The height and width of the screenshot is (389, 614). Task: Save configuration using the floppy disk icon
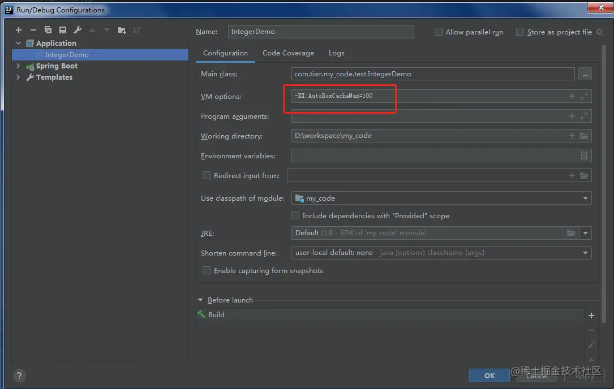(x=63, y=30)
